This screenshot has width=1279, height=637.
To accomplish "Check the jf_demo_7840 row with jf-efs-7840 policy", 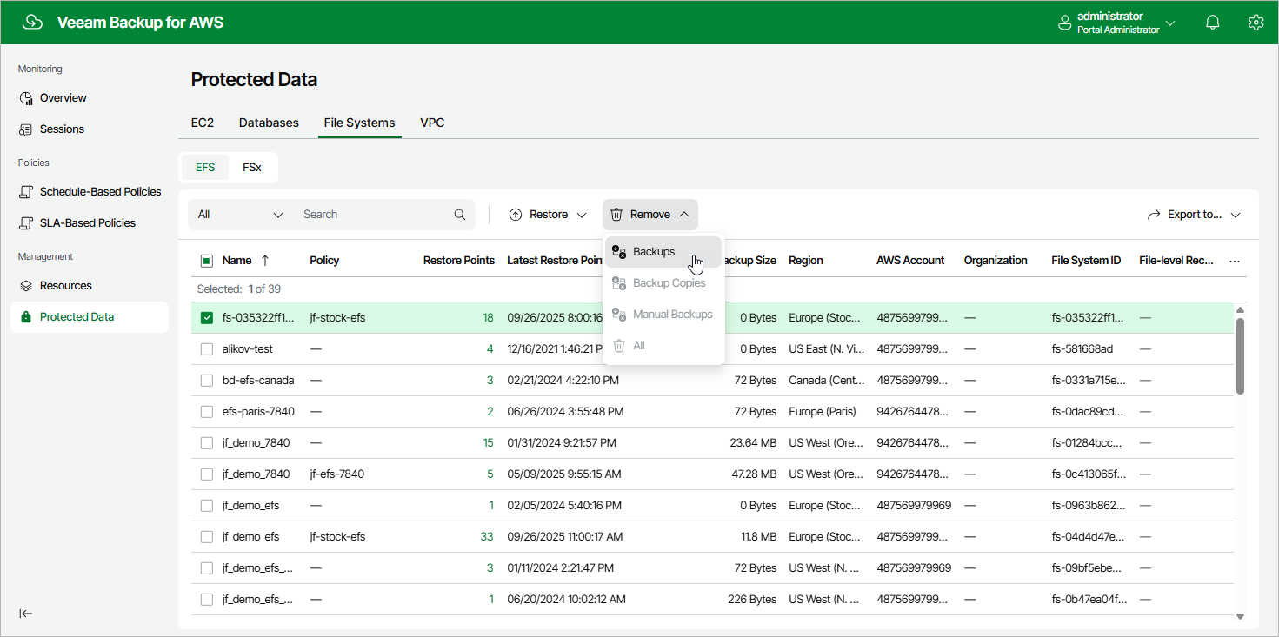I will coord(207,474).
